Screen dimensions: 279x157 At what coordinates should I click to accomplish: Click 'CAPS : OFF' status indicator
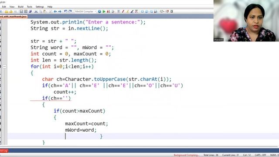261,155
